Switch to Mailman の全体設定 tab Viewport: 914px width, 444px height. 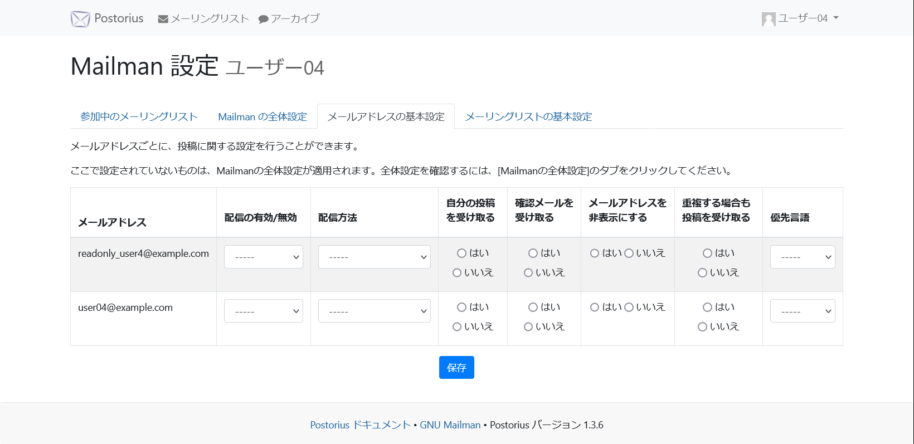[262, 116]
